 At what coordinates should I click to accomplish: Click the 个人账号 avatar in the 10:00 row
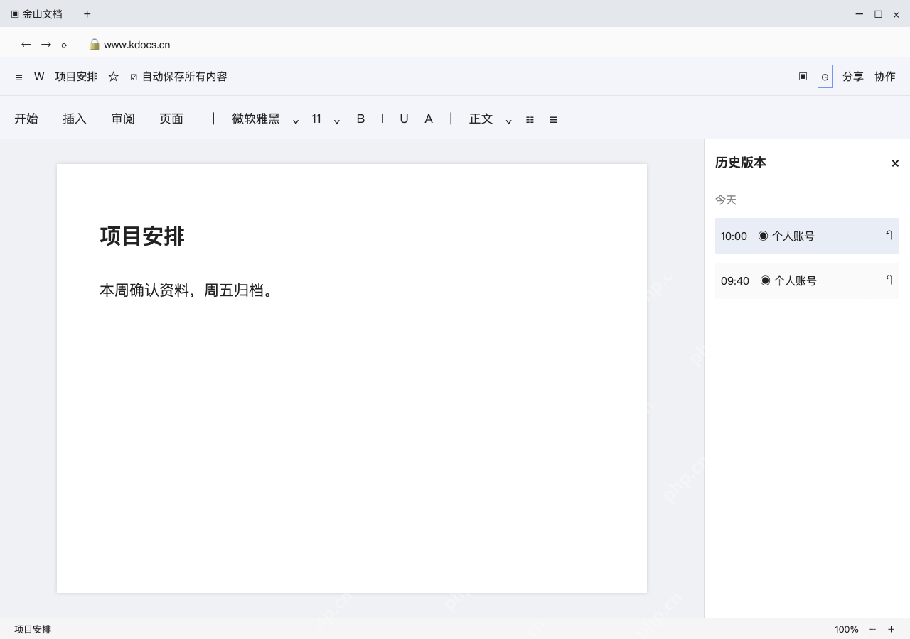point(763,236)
